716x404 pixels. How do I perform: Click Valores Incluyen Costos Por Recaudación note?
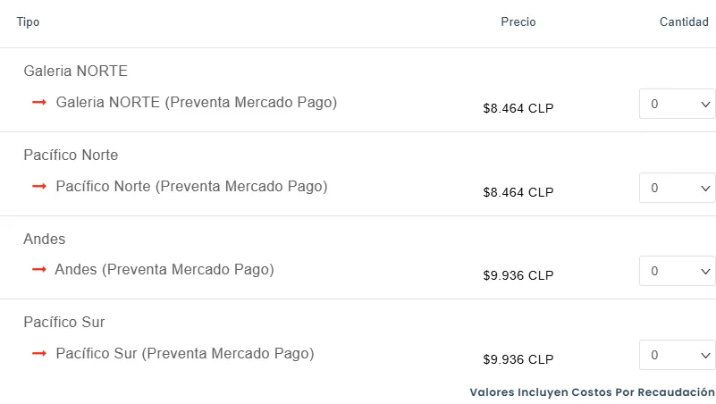pyautogui.click(x=592, y=392)
